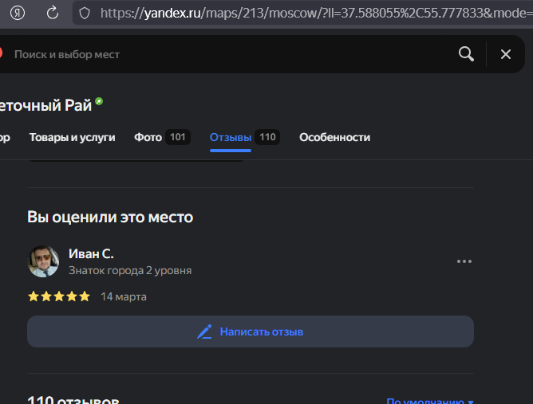Open Иван С. profile avatar
The height and width of the screenshot is (404, 533).
pos(43,261)
